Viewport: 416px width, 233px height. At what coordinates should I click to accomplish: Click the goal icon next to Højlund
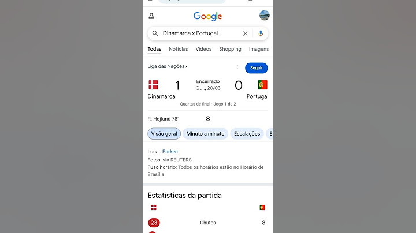208,119
